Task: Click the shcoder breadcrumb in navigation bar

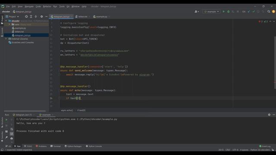Action: [6, 12]
